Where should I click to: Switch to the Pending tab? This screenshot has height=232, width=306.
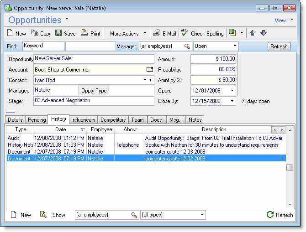pos(37,120)
